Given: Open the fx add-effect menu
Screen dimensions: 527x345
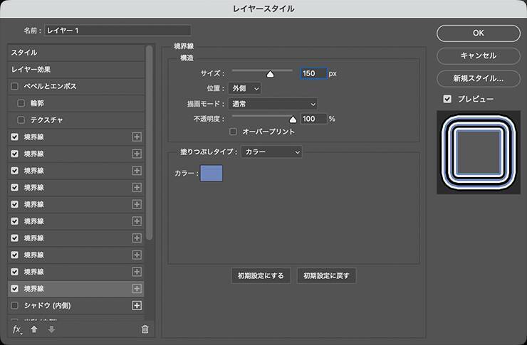Looking at the screenshot, I should click(17, 329).
